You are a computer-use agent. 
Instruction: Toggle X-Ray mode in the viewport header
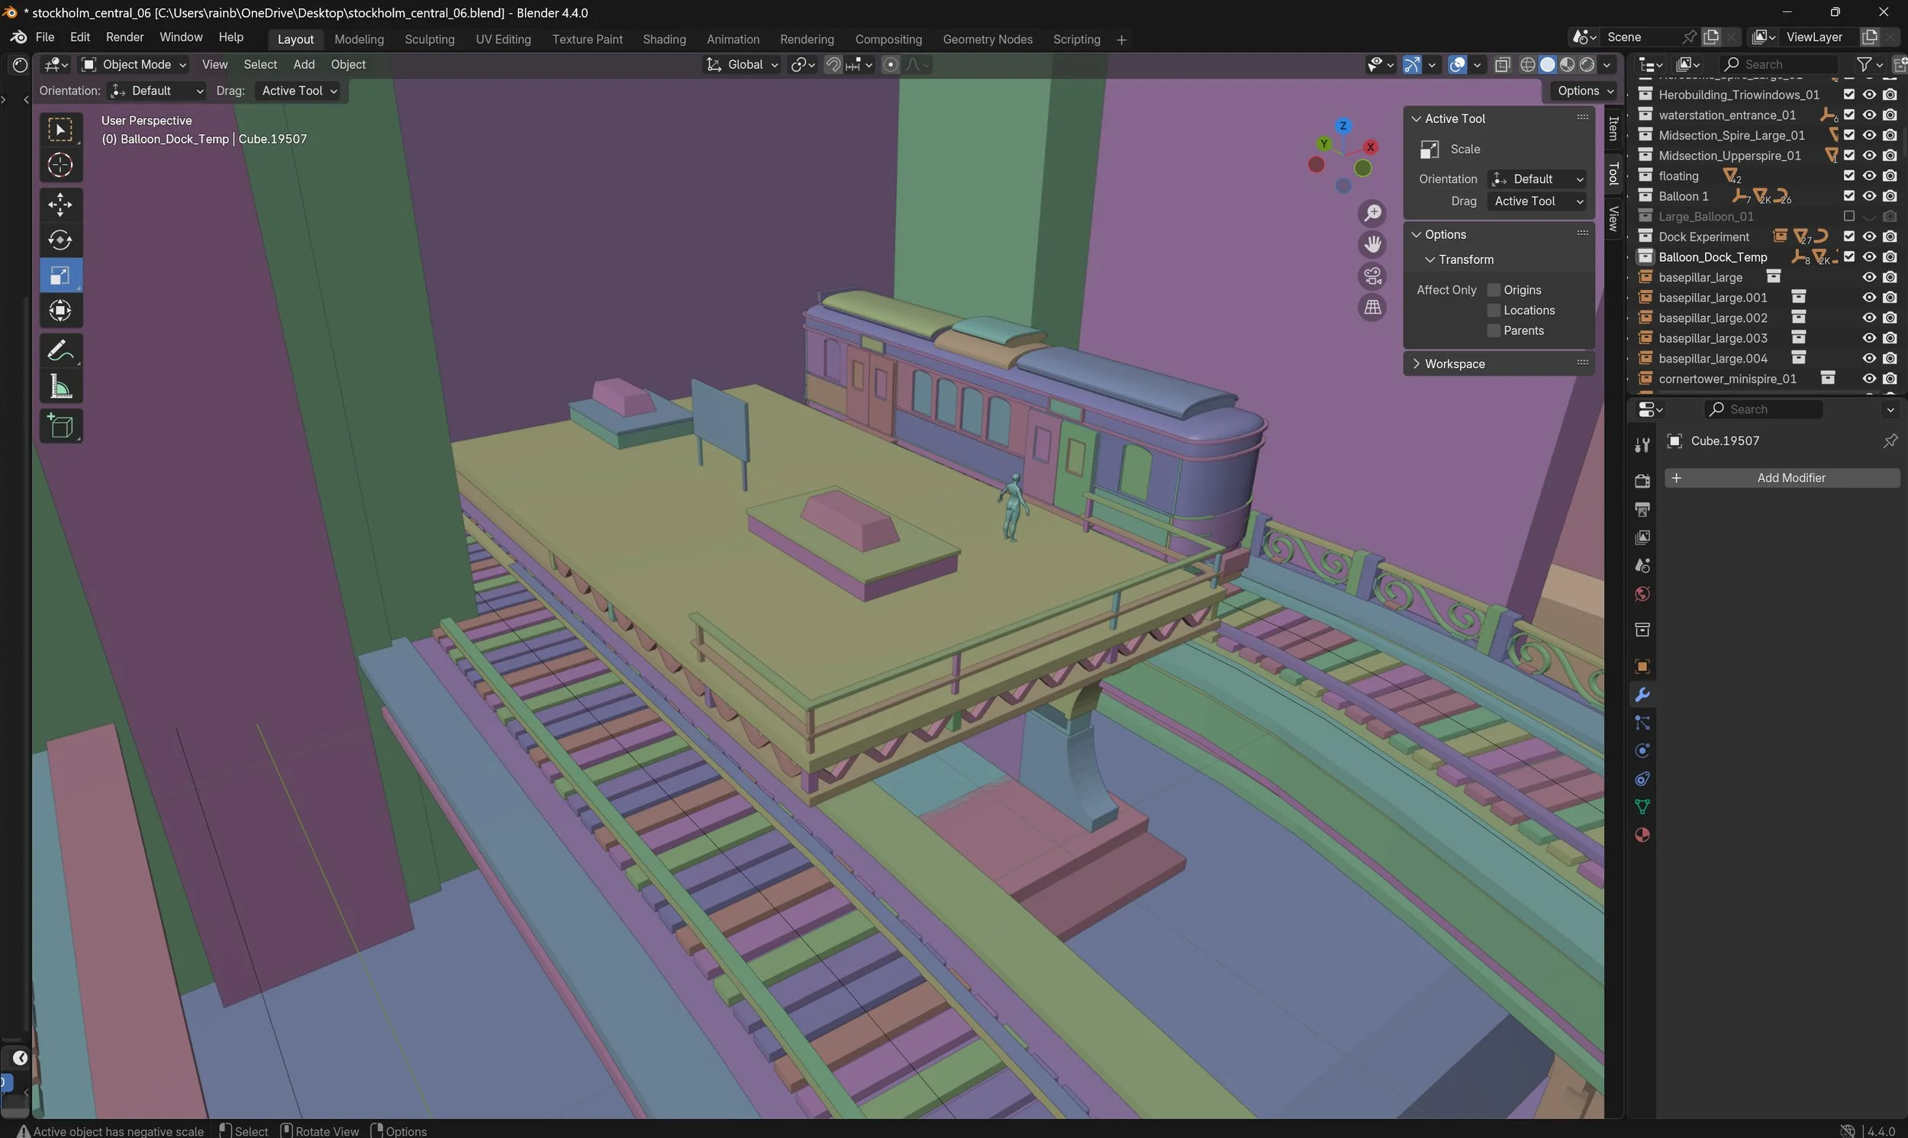pyautogui.click(x=1503, y=64)
